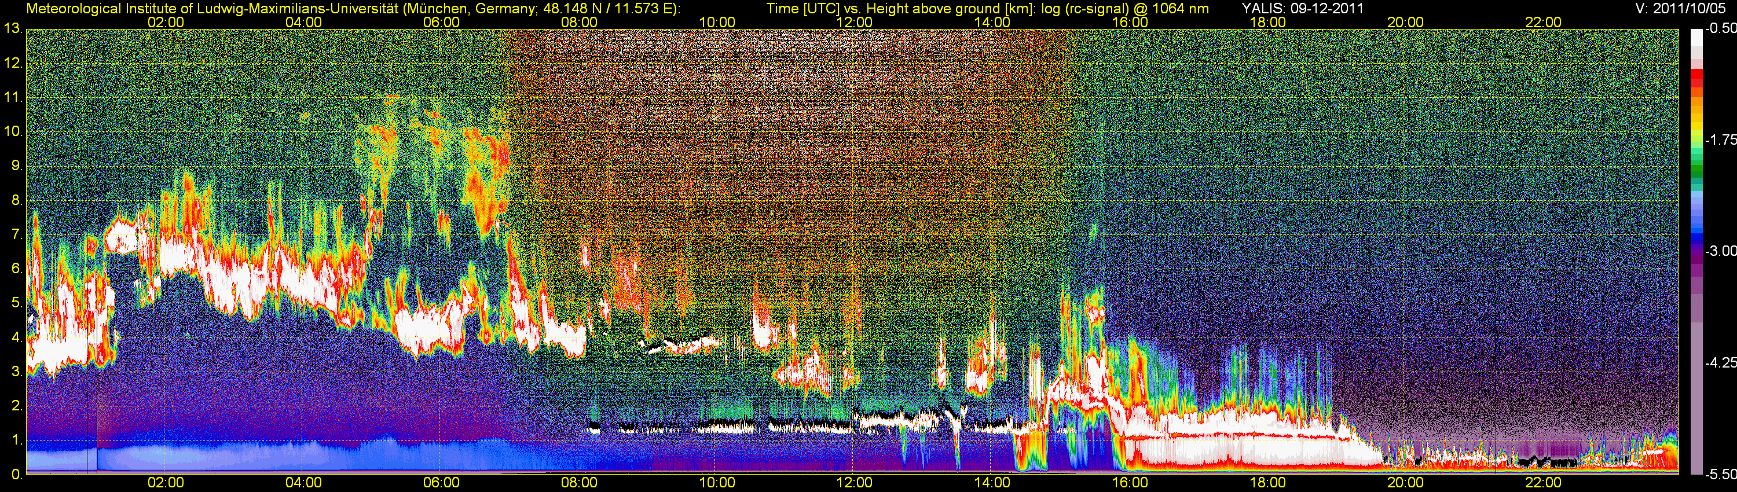Click the '6.' height axis label

16,269
